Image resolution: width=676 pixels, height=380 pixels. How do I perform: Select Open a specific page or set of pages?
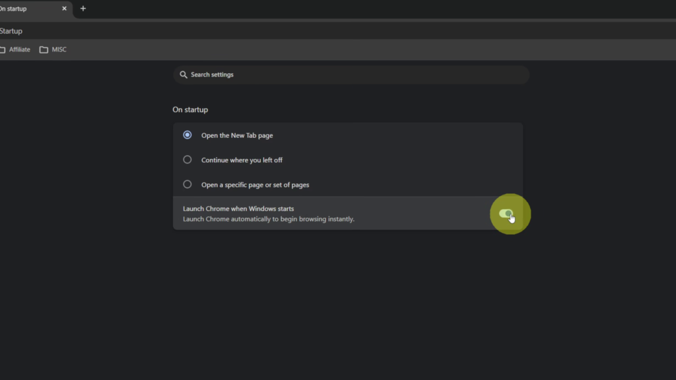point(187,185)
